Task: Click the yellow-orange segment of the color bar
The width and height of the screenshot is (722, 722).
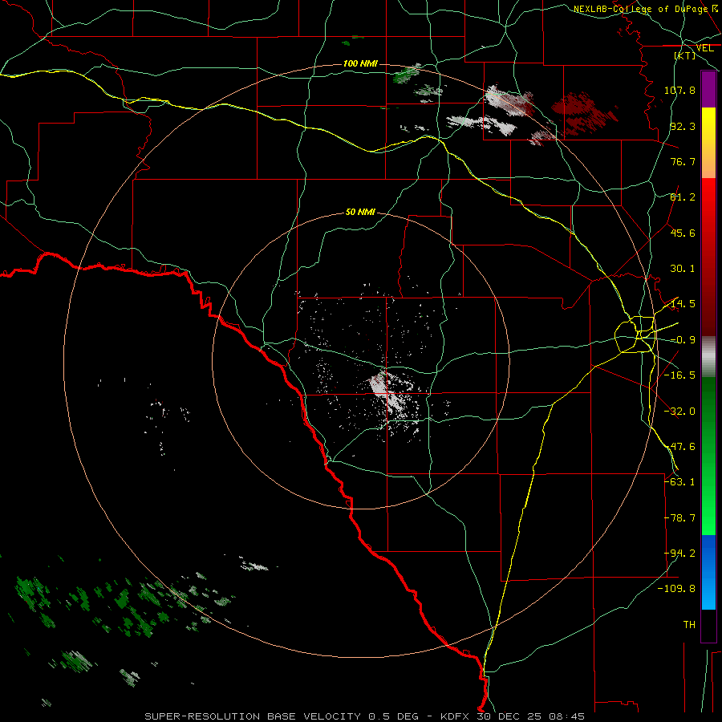Action: point(708,143)
